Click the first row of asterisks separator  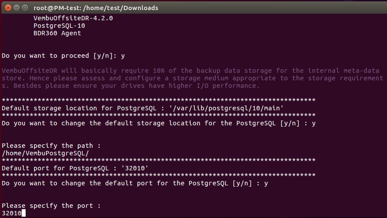click(159, 100)
